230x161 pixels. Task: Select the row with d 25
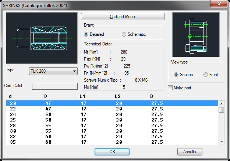click(112, 120)
